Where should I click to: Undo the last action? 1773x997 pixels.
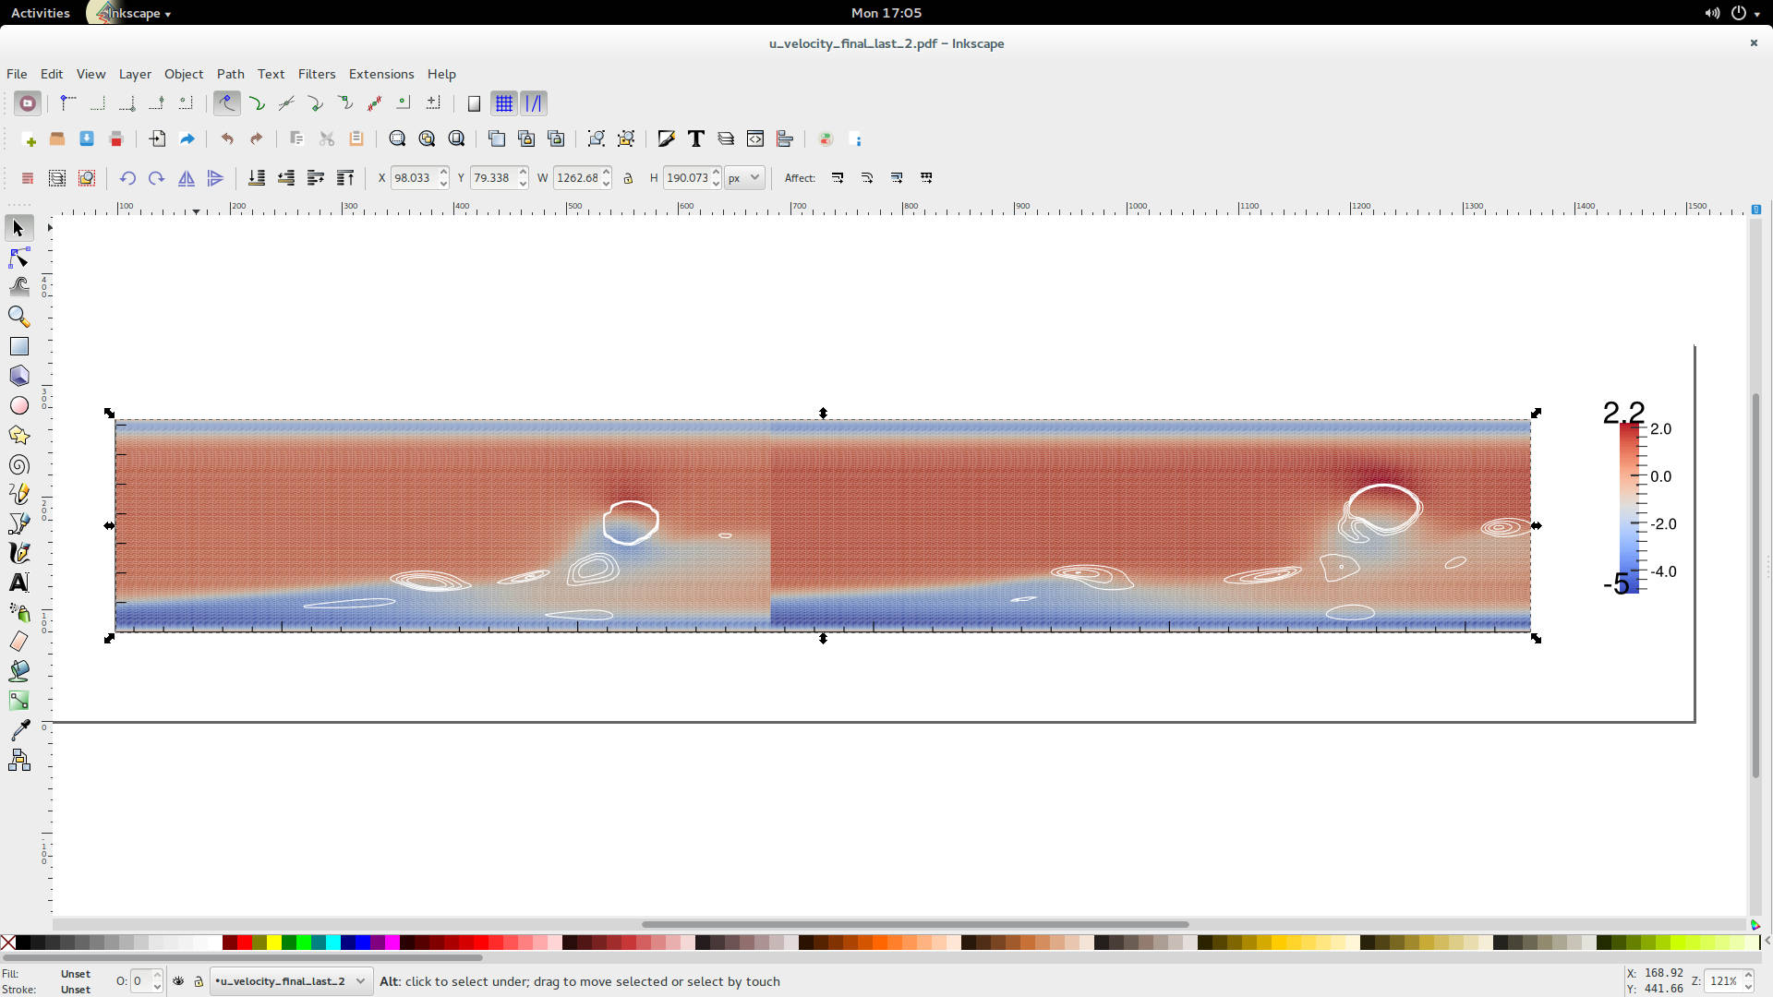(x=226, y=138)
